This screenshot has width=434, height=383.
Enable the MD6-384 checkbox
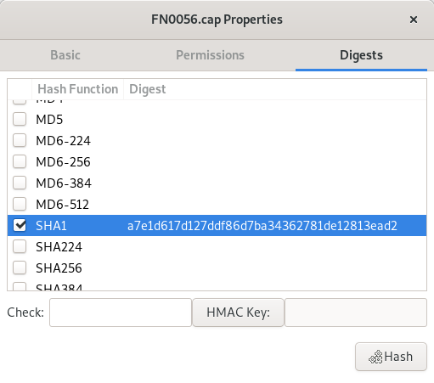click(x=20, y=183)
